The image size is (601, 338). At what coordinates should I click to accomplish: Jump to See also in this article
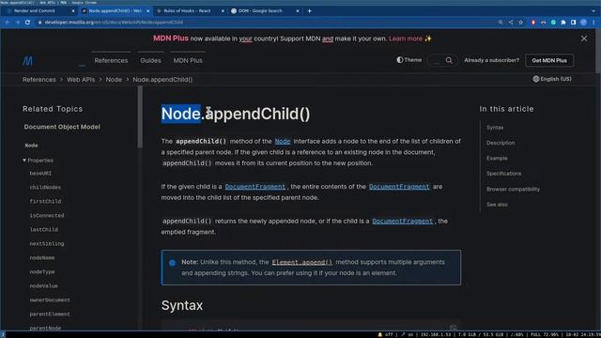(x=497, y=205)
